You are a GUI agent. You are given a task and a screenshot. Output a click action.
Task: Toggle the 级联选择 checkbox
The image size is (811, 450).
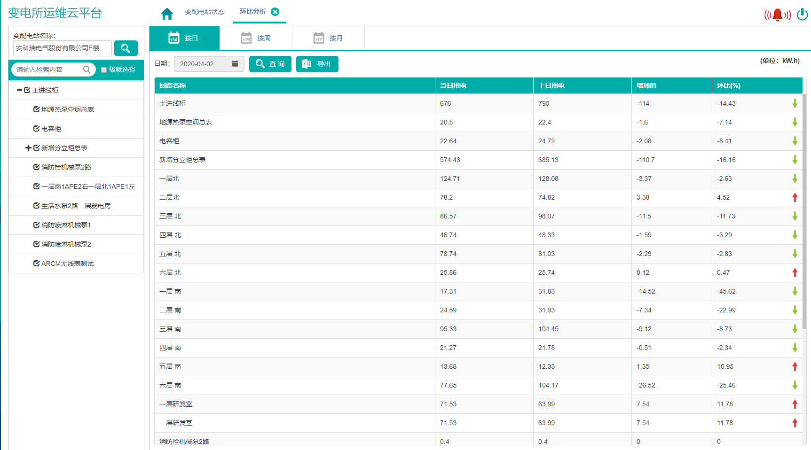(x=104, y=70)
